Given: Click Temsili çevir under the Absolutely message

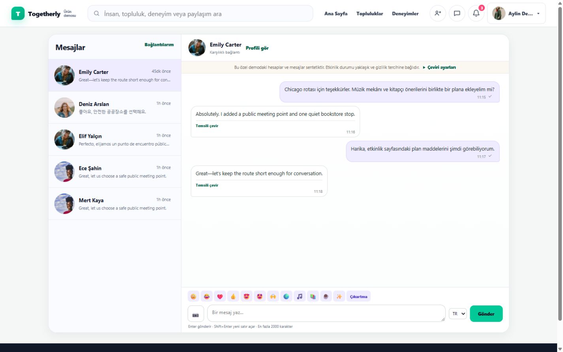Looking at the screenshot, I should click(x=207, y=126).
